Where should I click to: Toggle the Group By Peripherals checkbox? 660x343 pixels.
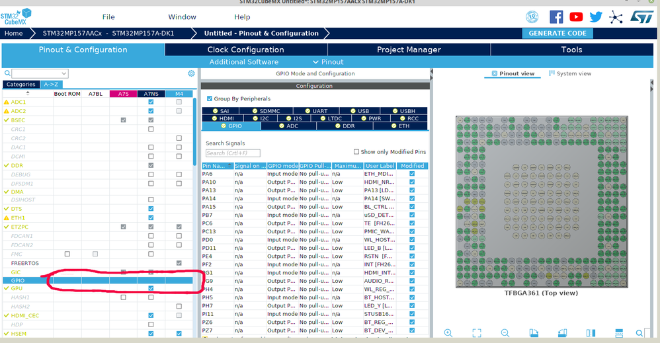209,98
